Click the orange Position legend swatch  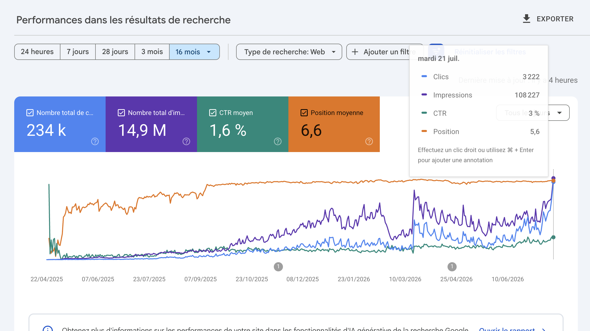tap(424, 131)
